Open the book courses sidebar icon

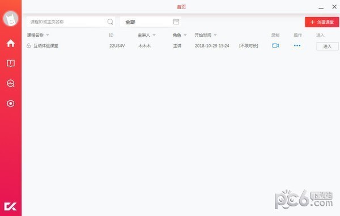[x=11, y=63]
